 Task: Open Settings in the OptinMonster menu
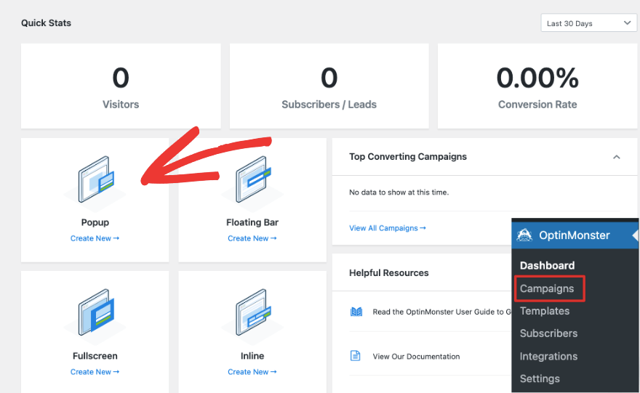[x=540, y=378]
